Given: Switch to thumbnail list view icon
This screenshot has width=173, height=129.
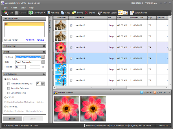Looking at the screenshot, I should 120,13.
